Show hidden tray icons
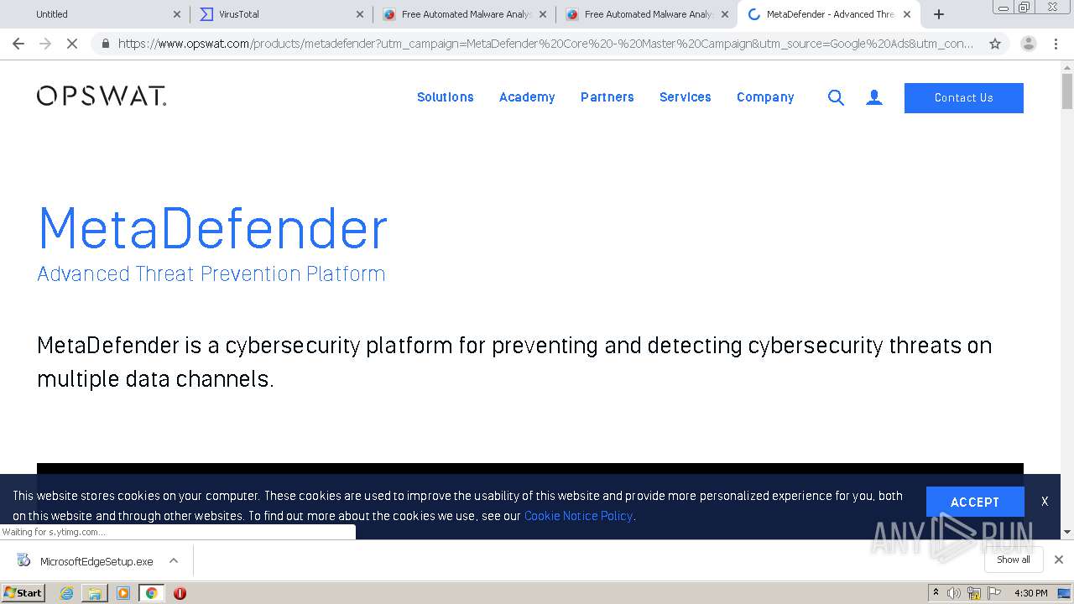This screenshot has width=1074, height=604. (x=936, y=593)
